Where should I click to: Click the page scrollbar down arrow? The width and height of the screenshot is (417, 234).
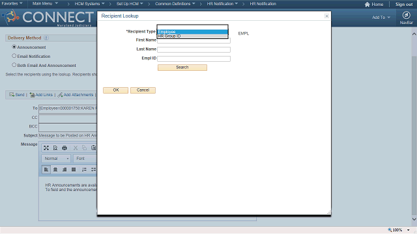pos(414,219)
